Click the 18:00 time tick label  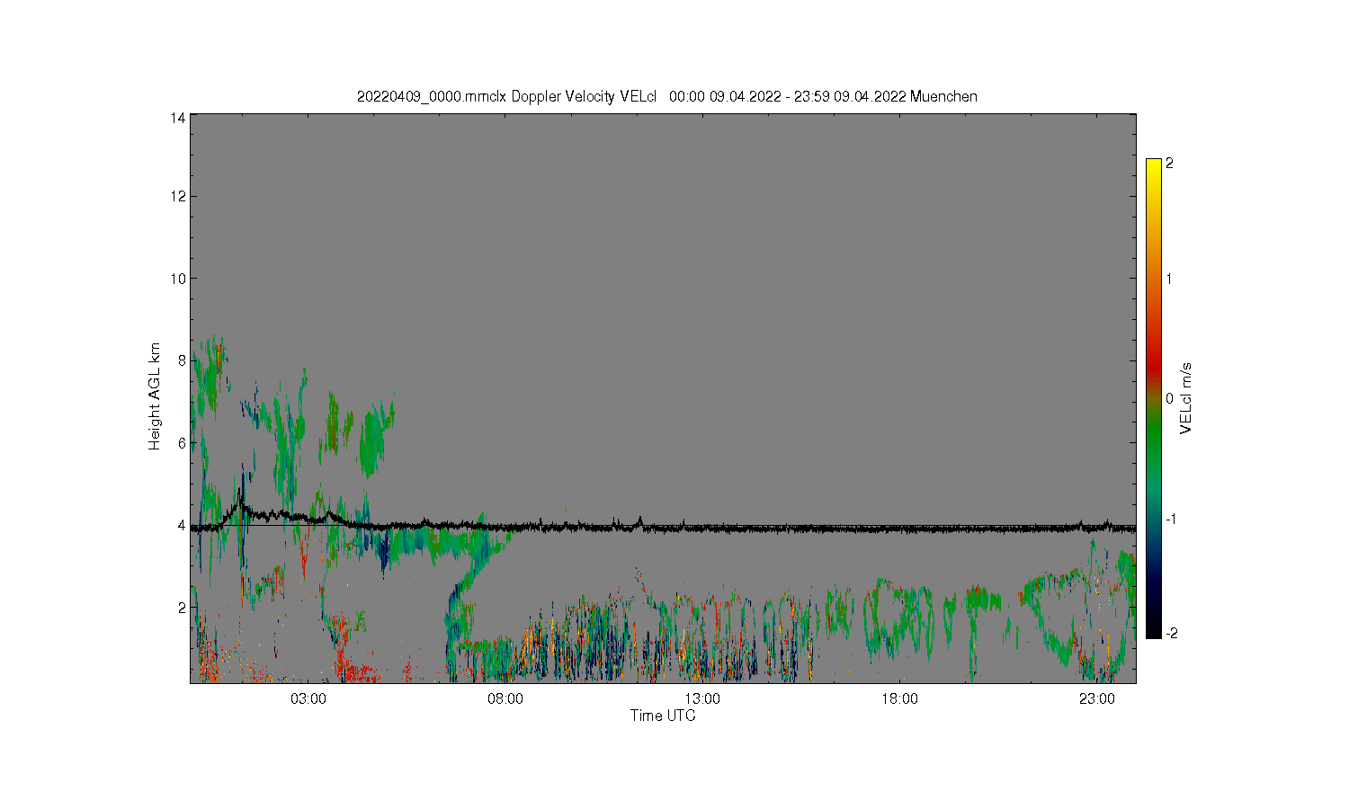pyautogui.click(x=899, y=699)
